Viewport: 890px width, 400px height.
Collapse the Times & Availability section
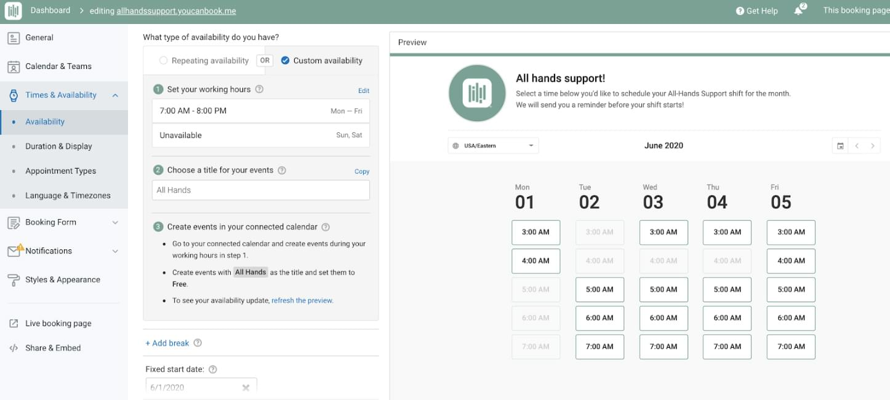115,95
